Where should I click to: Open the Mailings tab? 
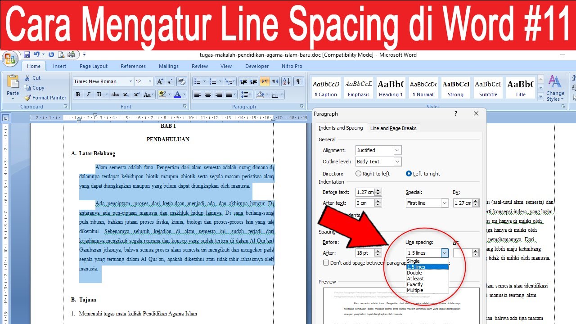pyautogui.click(x=169, y=66)
